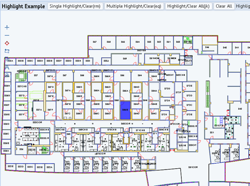250x186 pixels.
Task: Click the overlapping squares icon below zoom window
Action: (7, 59)
